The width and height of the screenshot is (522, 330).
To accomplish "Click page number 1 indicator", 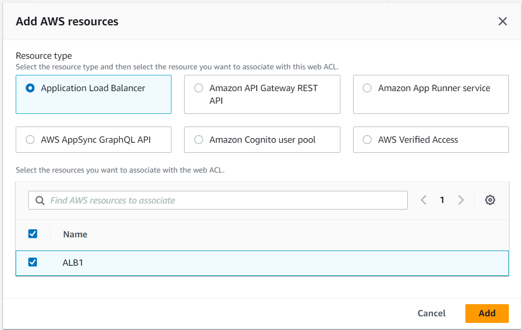I will point(442,200).
